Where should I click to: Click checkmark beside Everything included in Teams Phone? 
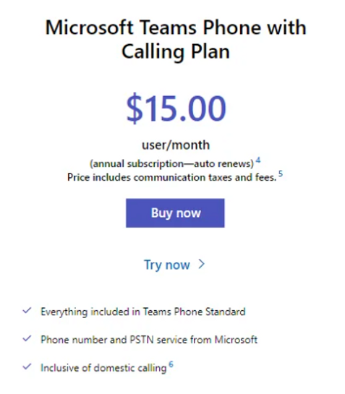(x=27, y=311)
